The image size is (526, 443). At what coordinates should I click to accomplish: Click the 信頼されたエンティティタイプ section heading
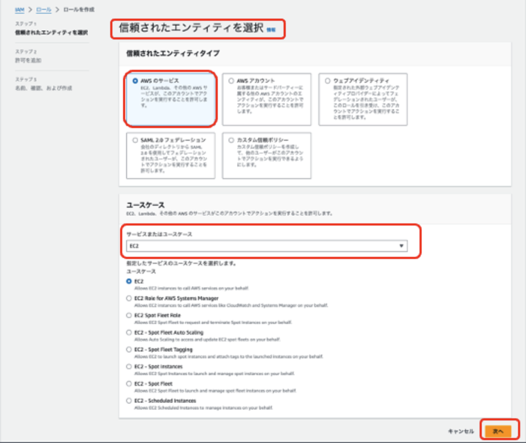point(173,53)
